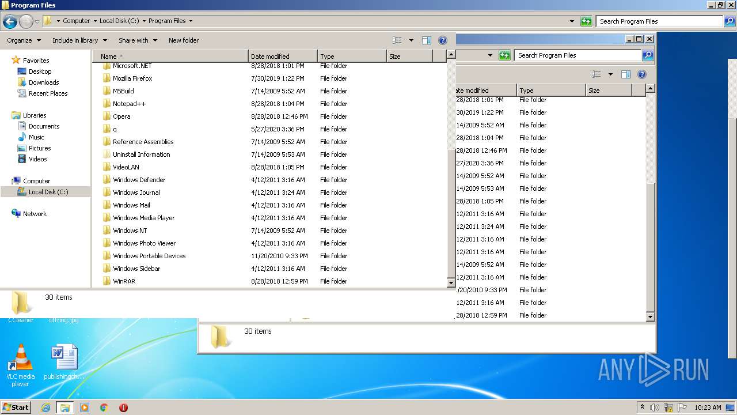The image size is (737, 415).
Task: Open Videos library in sidebar
Action: tap(37, 159)
